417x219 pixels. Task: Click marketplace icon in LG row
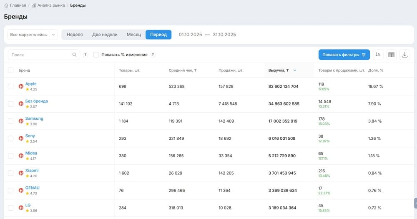pos(21,208)
